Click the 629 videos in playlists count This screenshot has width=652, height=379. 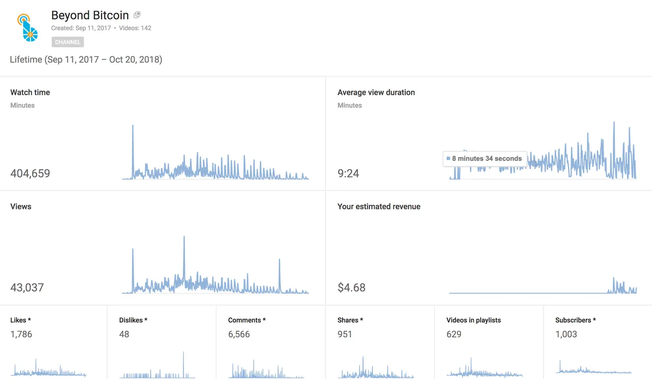click(454, 334)
